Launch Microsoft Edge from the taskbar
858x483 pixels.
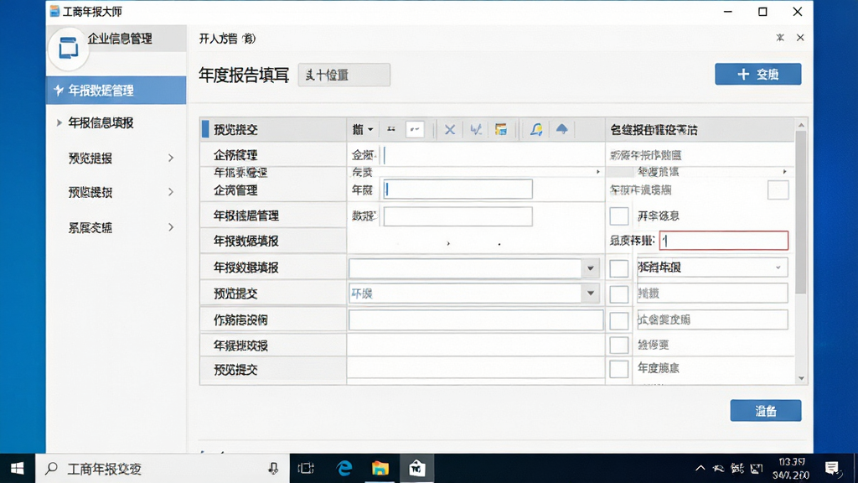344,468
